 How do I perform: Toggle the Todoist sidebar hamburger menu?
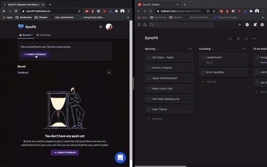(139, 25)
